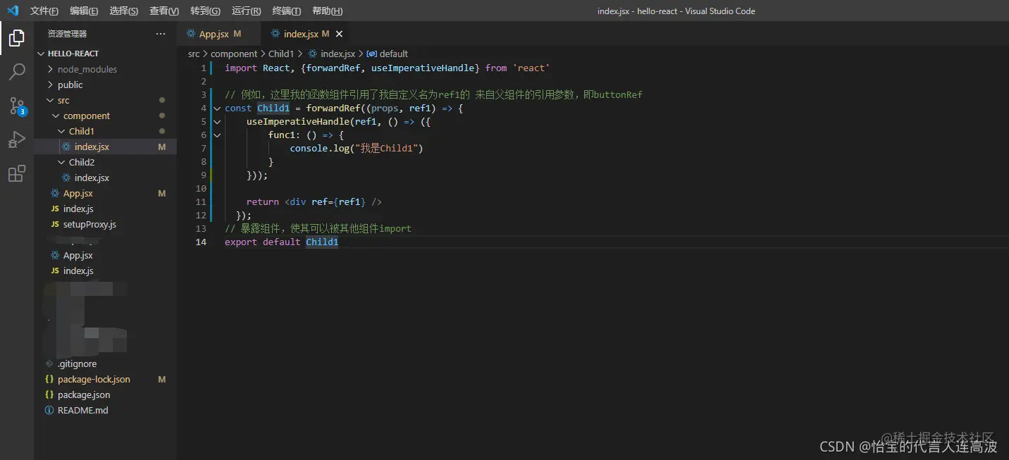Open the 帮助(H) menu
This screenshot has height=460, width=1009.
click(328, 11)
